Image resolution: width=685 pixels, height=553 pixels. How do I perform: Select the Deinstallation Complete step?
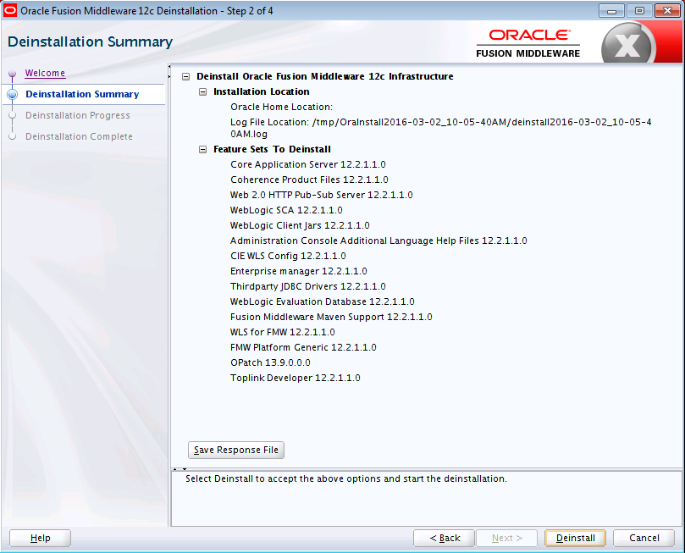(79, 136)
